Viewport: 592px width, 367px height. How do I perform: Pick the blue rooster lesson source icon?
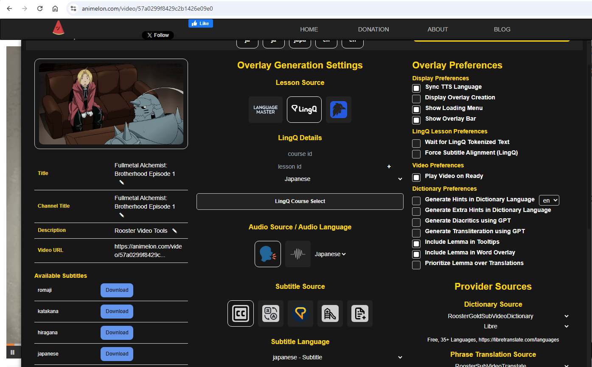click(x=339, y=110)
